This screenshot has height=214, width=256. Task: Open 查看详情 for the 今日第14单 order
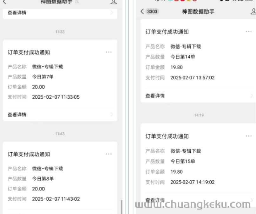tap(198, 96)
